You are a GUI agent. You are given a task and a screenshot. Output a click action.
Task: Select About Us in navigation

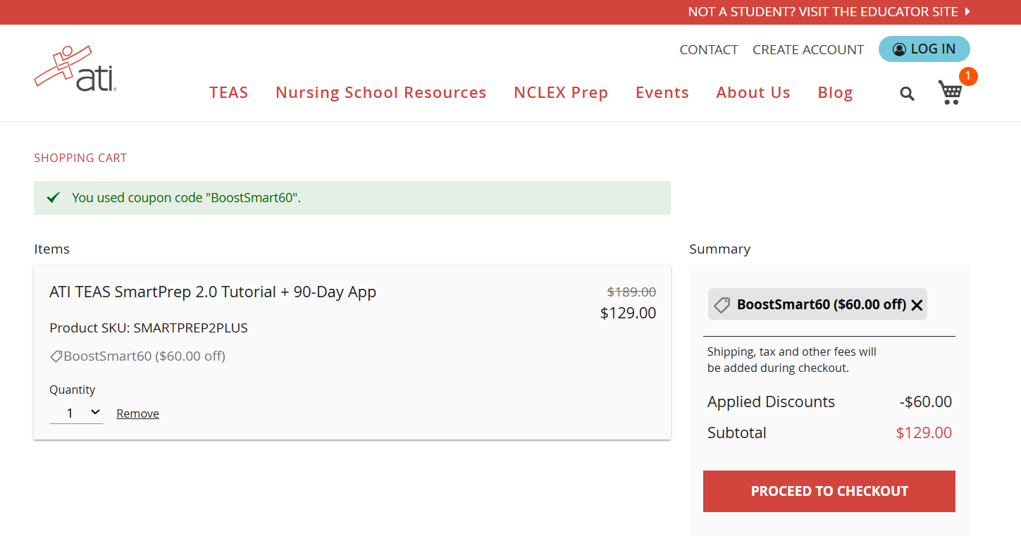(753, 93)
